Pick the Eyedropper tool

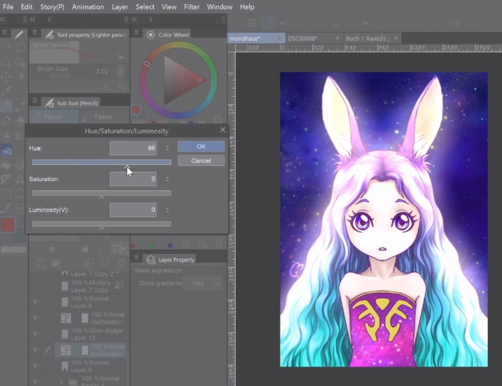6,92
